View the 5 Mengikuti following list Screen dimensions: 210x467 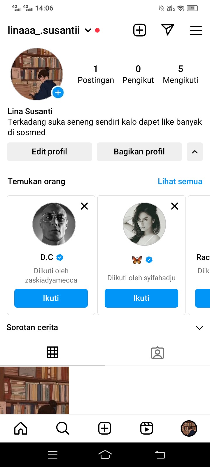click(x=180, y=74)
